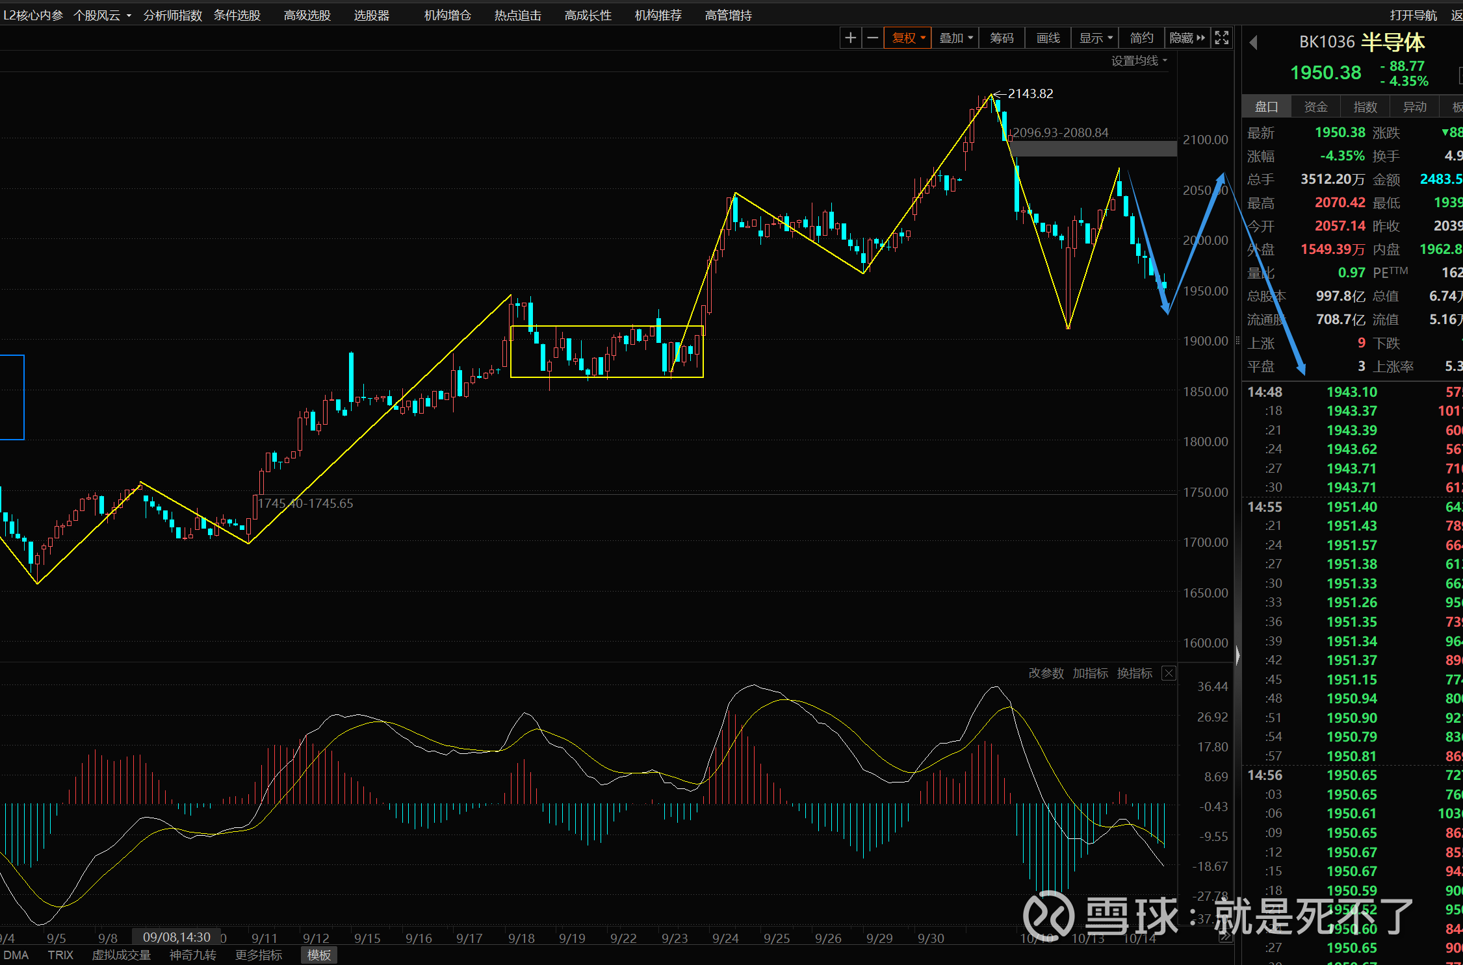Open the 复权 dropdown

pos(908,38)
